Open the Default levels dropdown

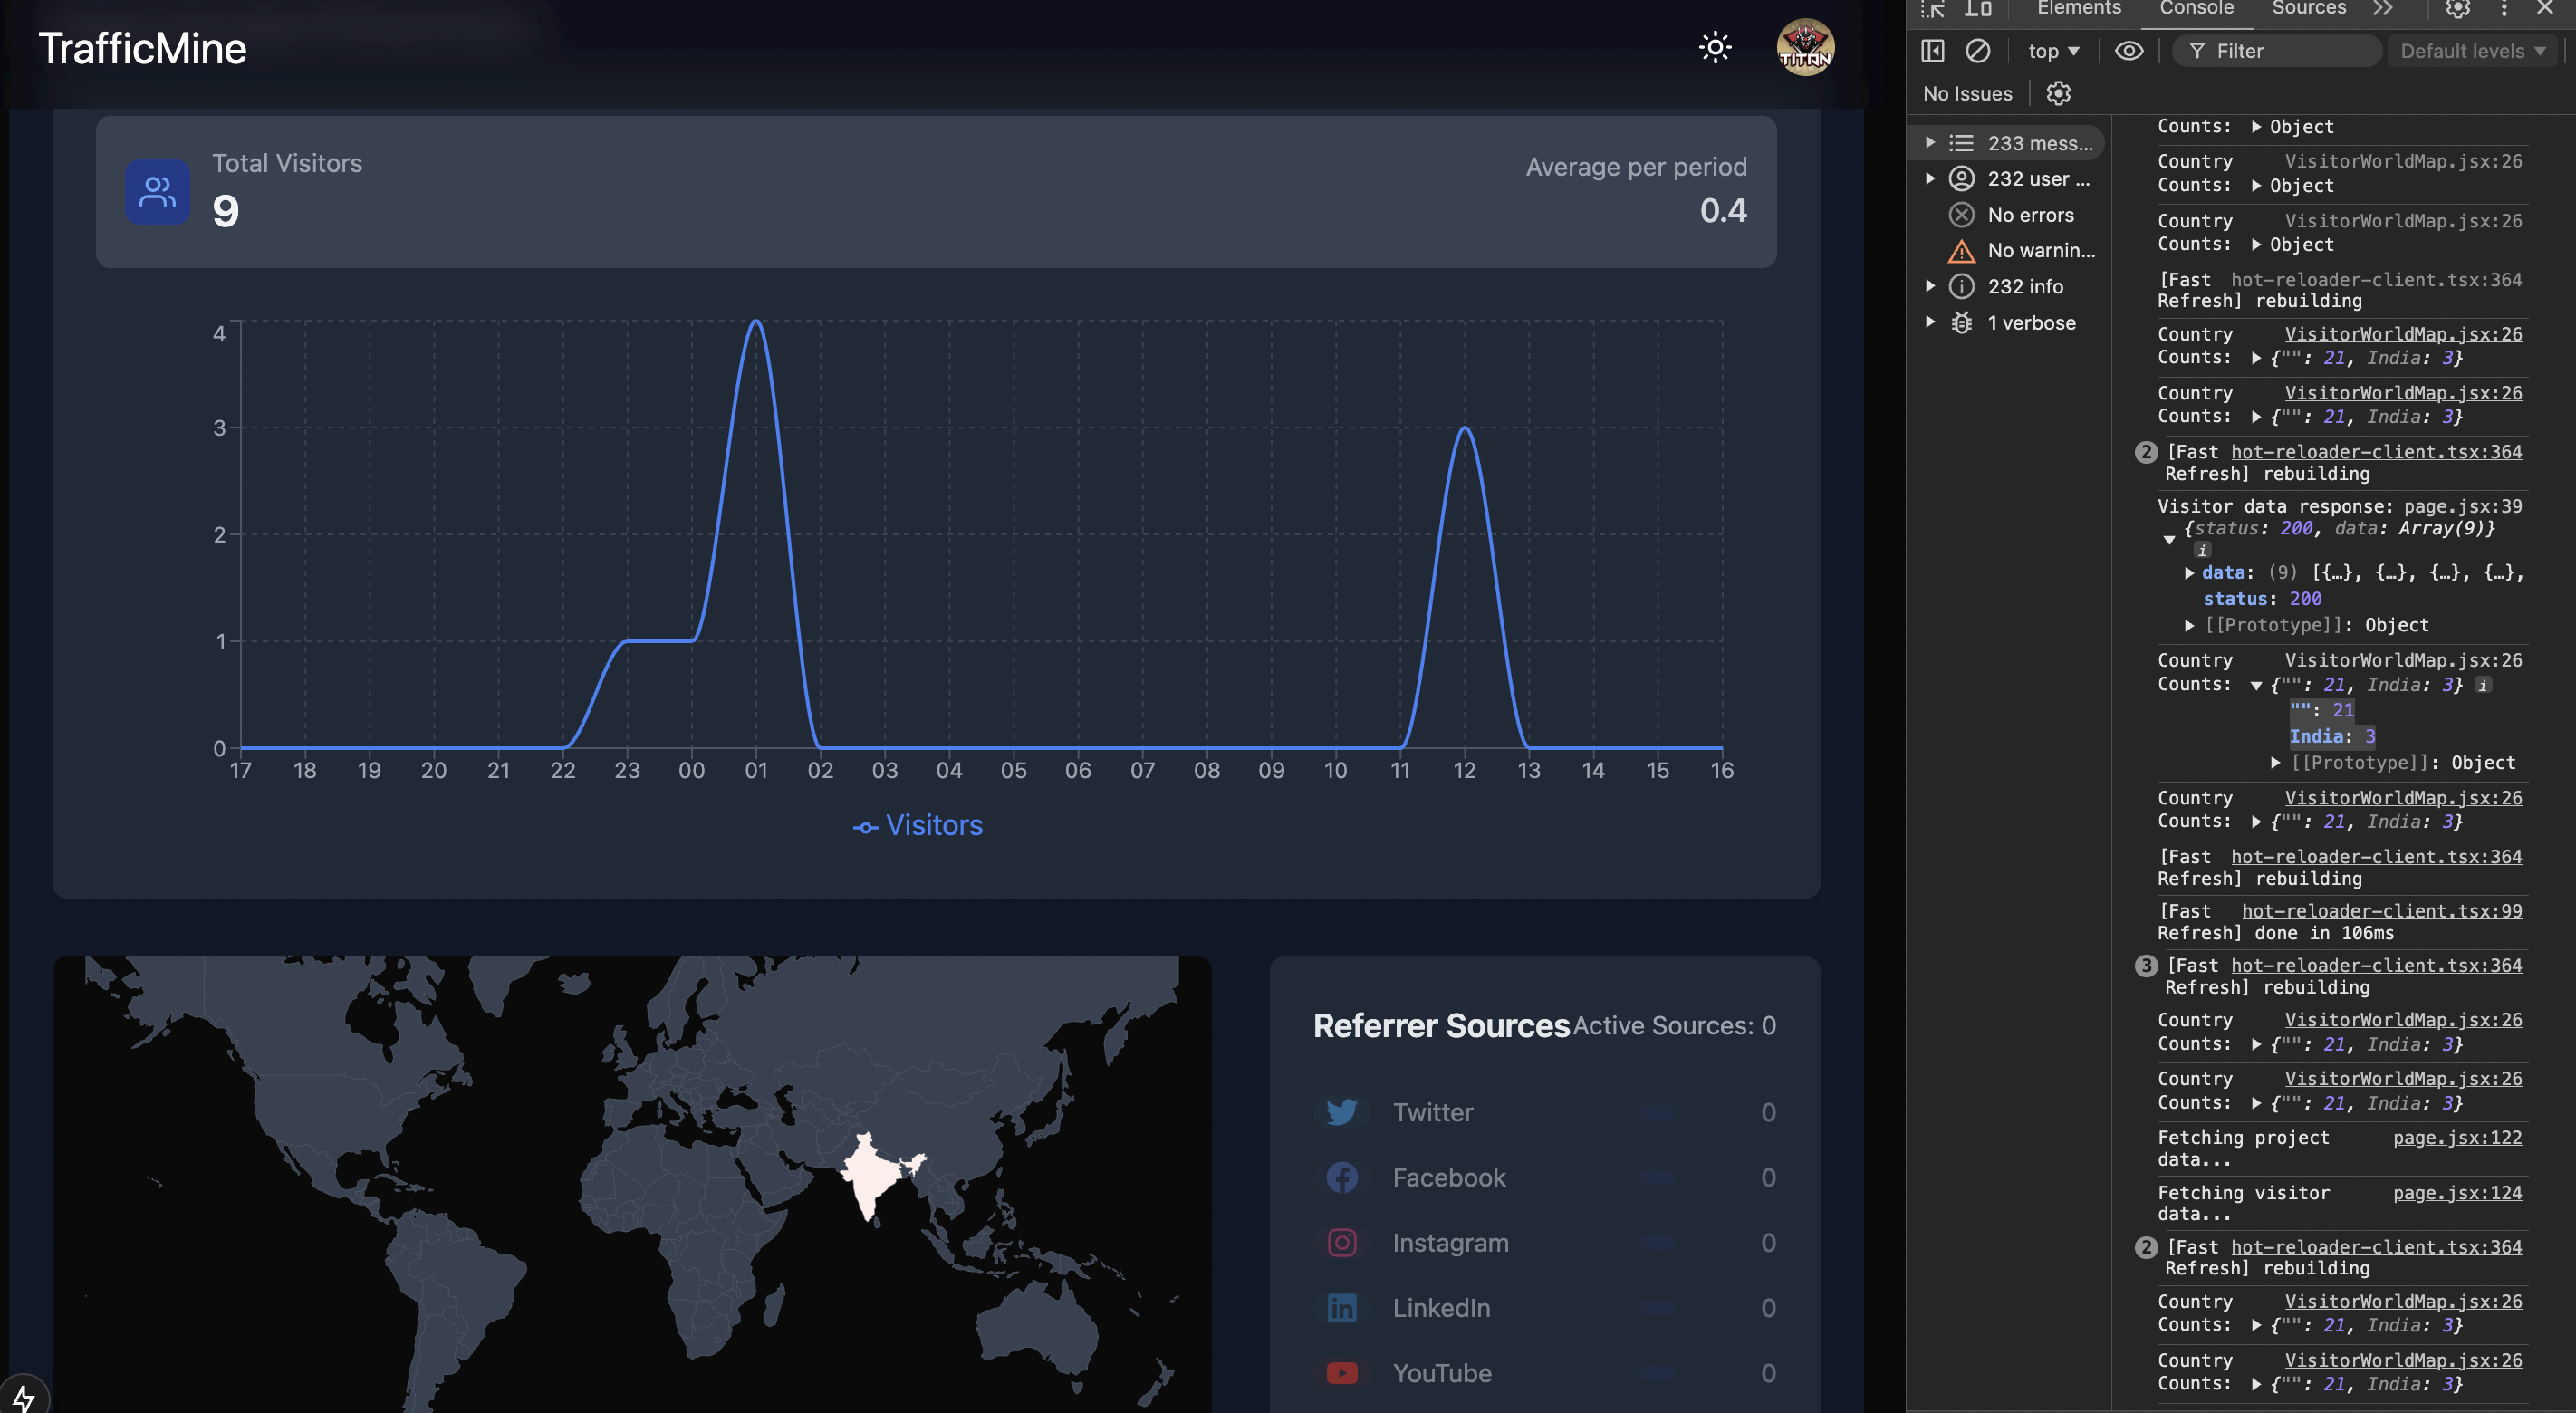(x=2471, y=51)
